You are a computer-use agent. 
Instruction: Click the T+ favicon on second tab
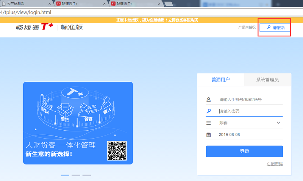(58, 3)
